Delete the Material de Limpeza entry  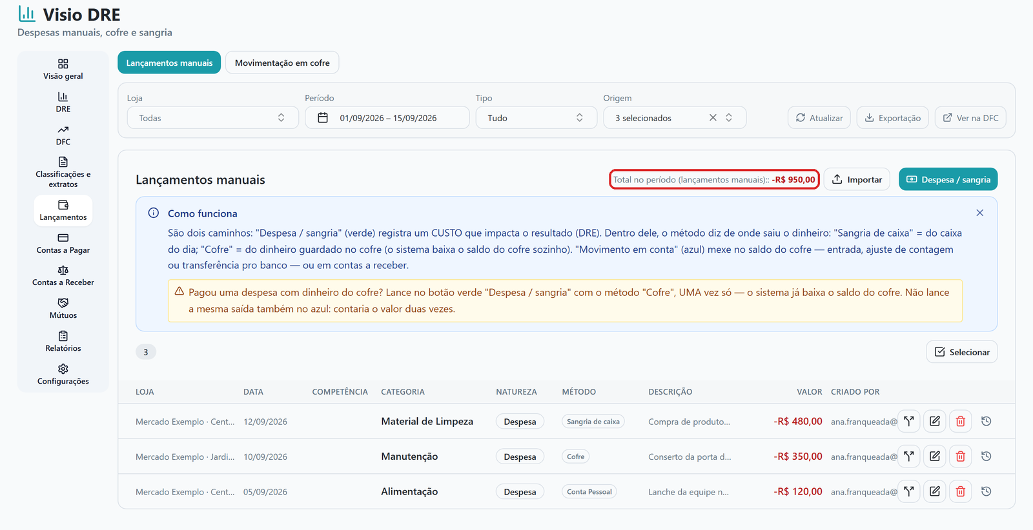point(960,422)
